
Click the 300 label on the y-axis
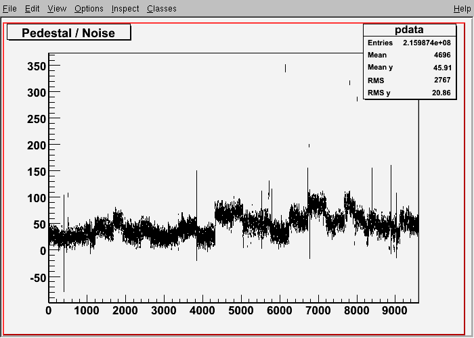[37, 93]
